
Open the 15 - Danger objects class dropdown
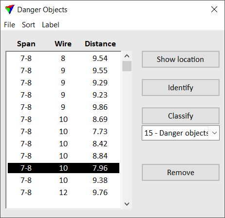181,133
